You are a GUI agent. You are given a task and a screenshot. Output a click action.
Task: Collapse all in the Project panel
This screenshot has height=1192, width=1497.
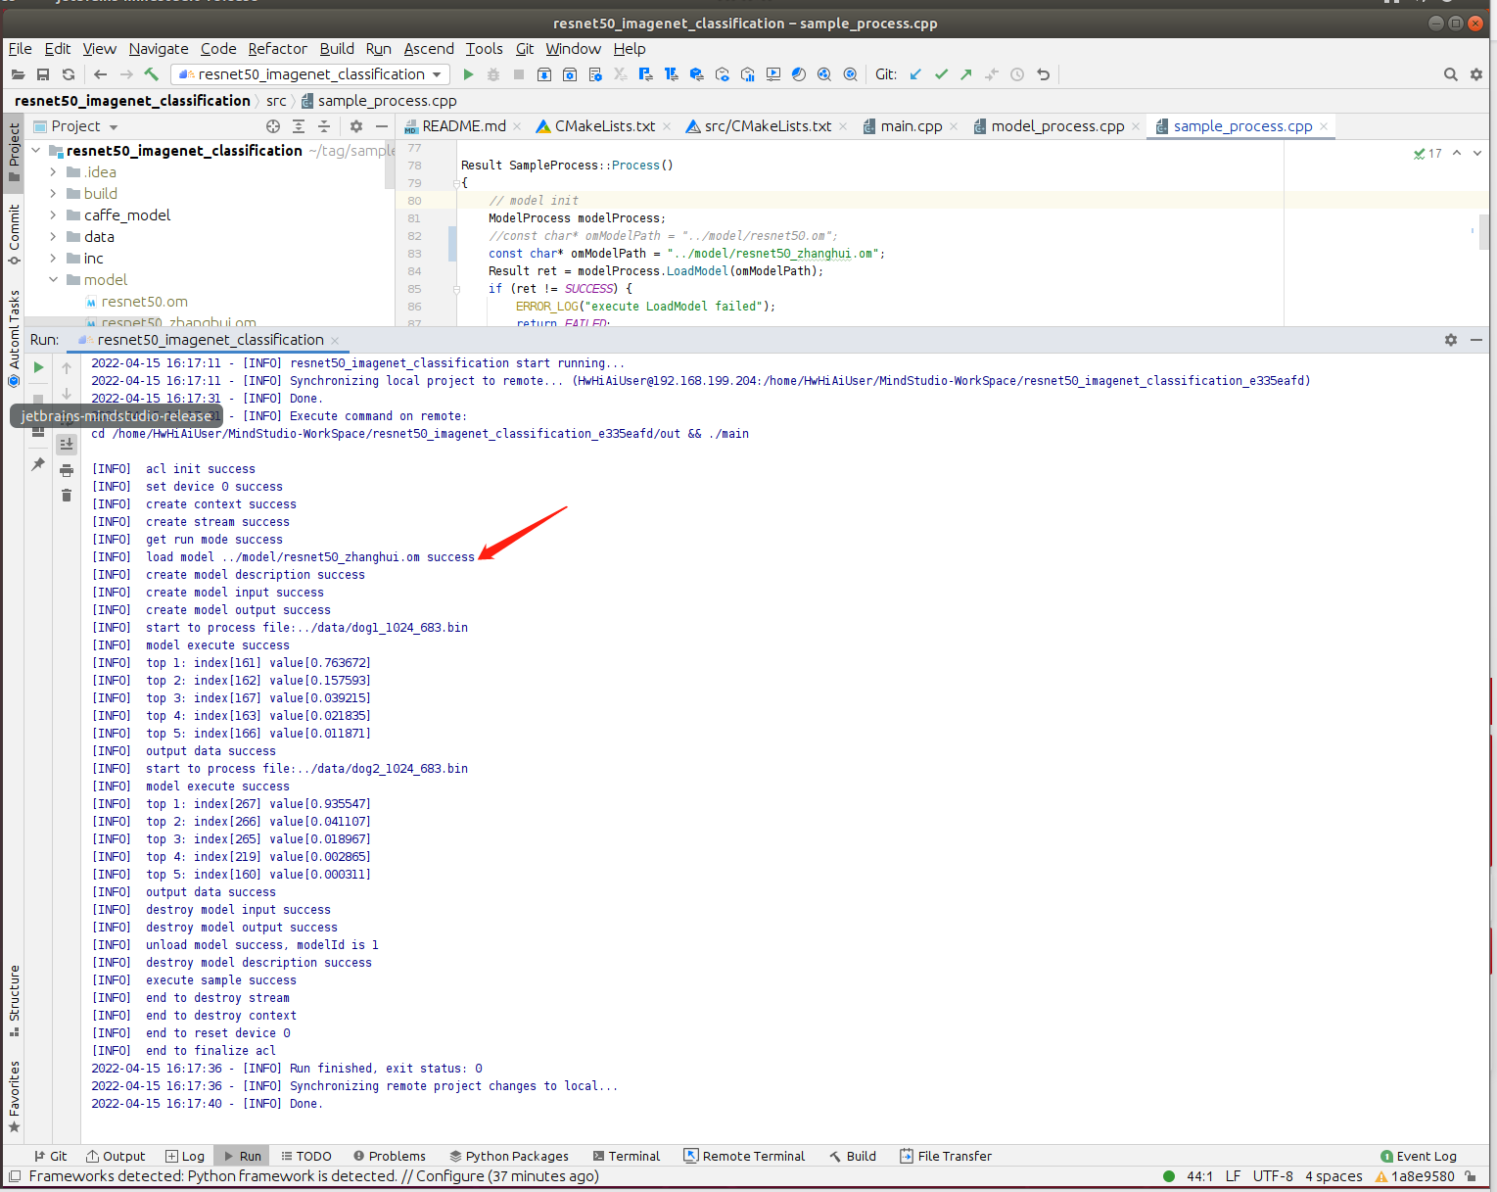324,126
